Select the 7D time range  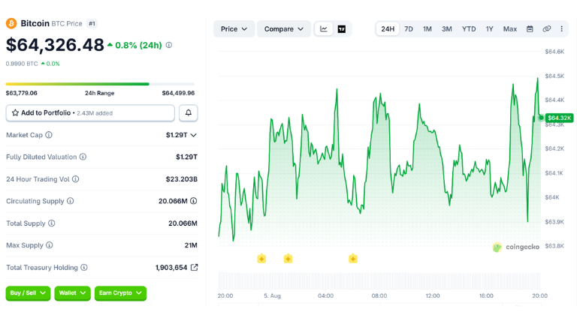pos(409,29)
